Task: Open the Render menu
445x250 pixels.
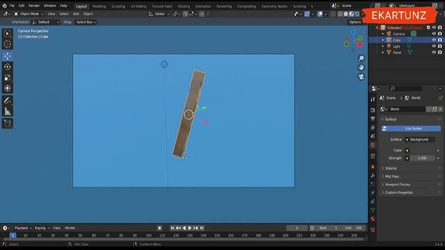Action: pyautogui.click(x=34, y=6)
